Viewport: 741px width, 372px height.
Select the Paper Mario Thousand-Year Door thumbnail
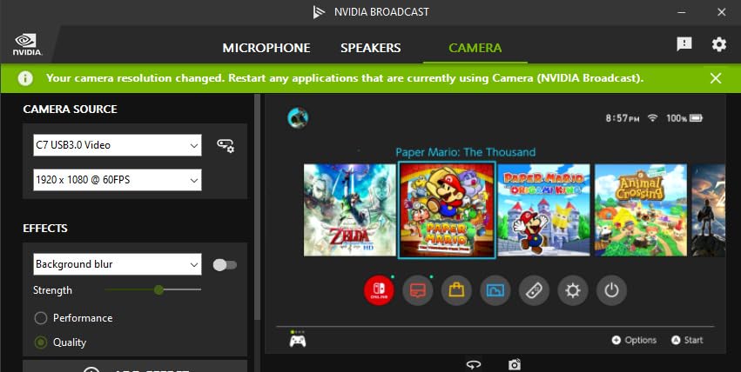point(447,209)
